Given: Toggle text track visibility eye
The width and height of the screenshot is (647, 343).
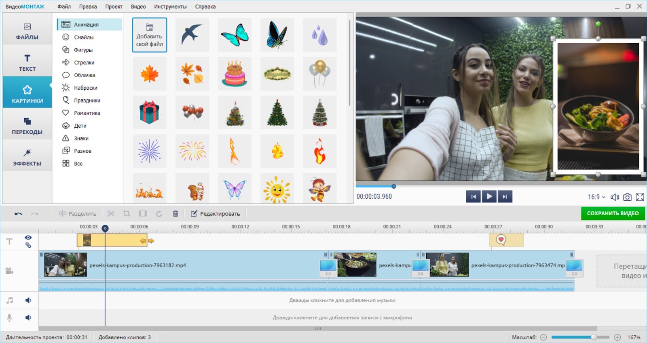Looking at the screenshot, I should [28, 238].
